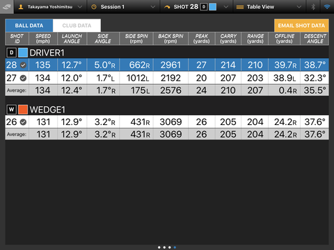Viewport: 334px width, 250px height.
Task: Switch to the CLUB DATA tab
Action: [x=77, y=26]
